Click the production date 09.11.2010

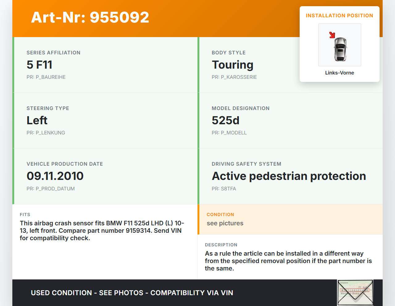55,176
